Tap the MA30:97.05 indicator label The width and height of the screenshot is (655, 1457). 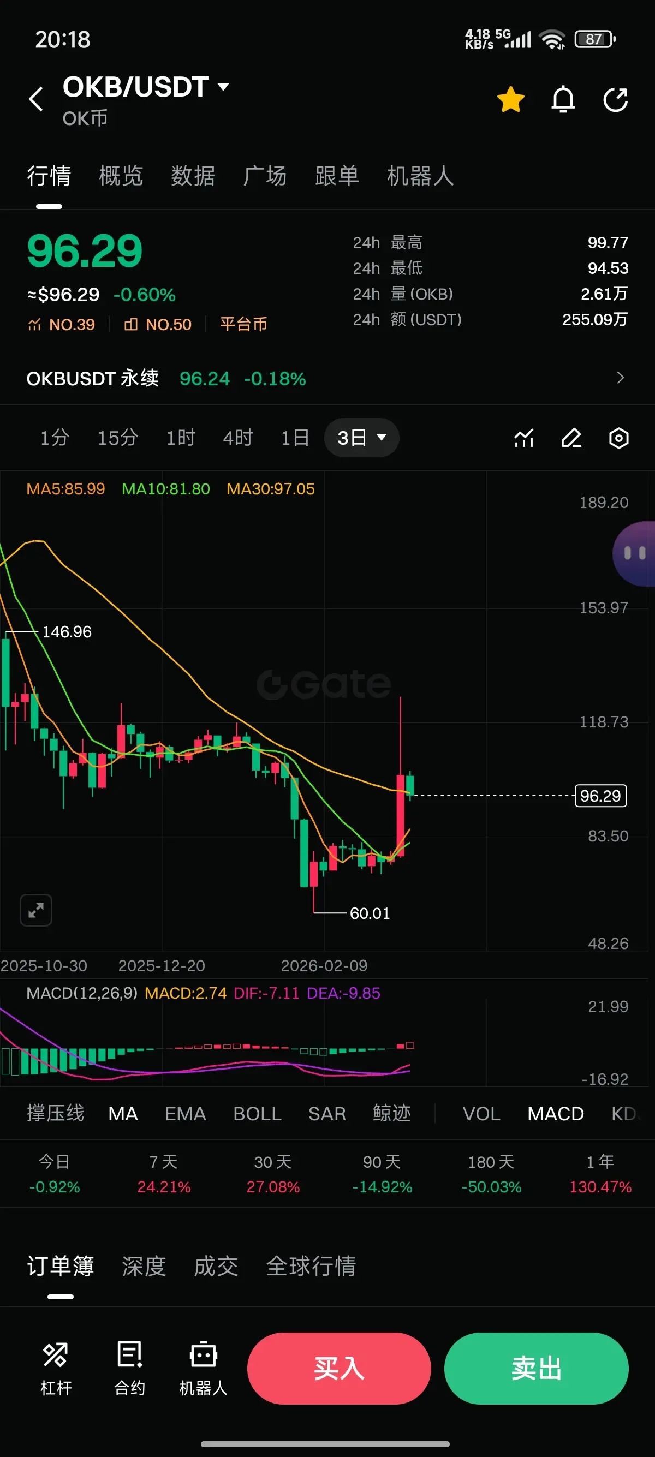point(270,489)
